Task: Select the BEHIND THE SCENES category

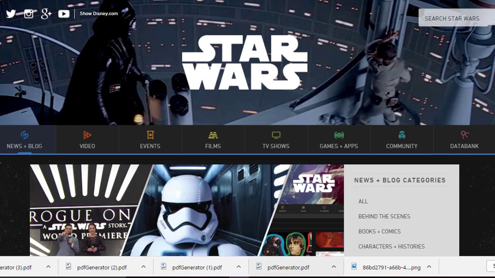Action: click(384, 216)
